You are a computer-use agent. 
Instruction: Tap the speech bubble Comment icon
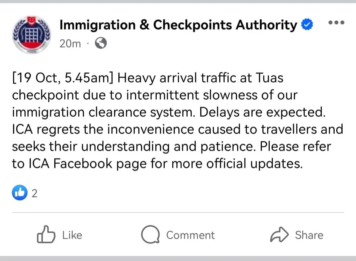tap(151, 235)
